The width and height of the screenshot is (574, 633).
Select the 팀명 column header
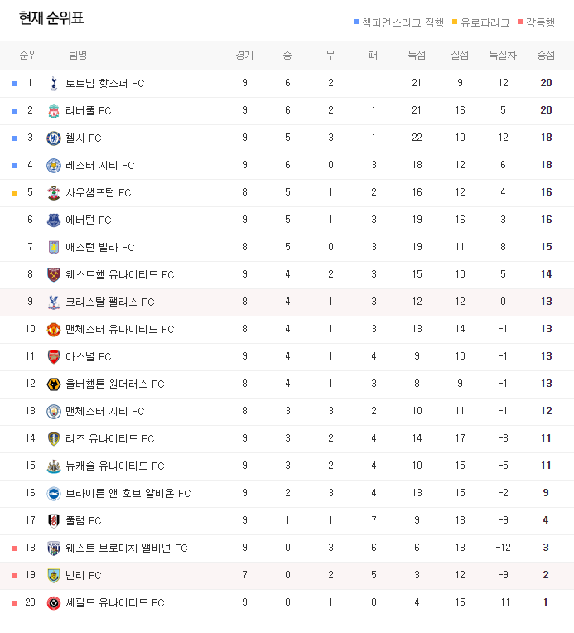(x=78, y=55)
